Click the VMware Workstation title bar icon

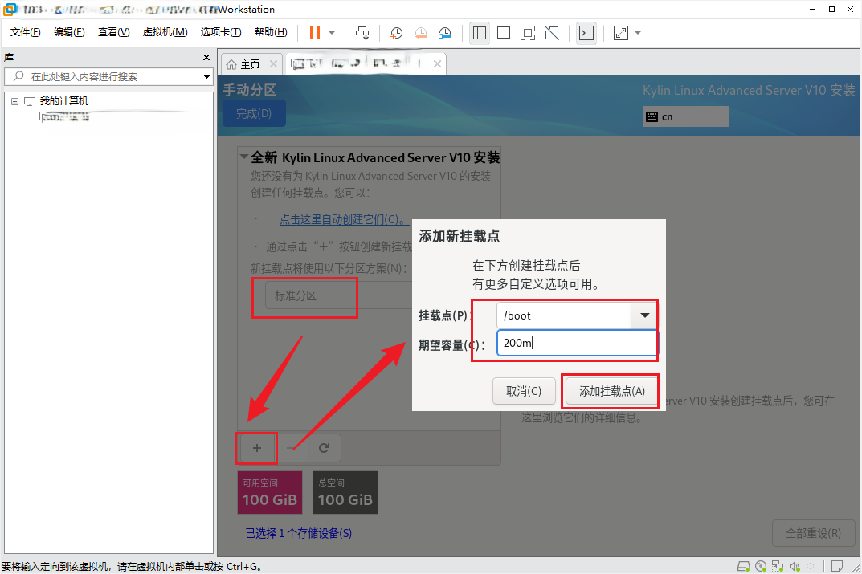[10, 10]
